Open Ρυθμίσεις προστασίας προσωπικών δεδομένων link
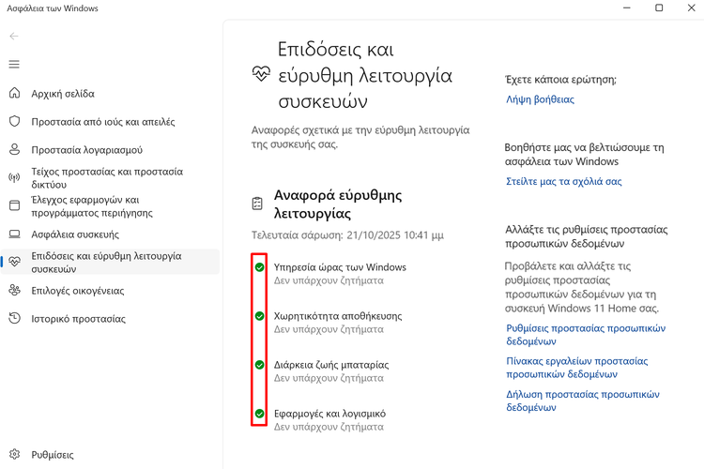The image size is (704, 469). 585,335
